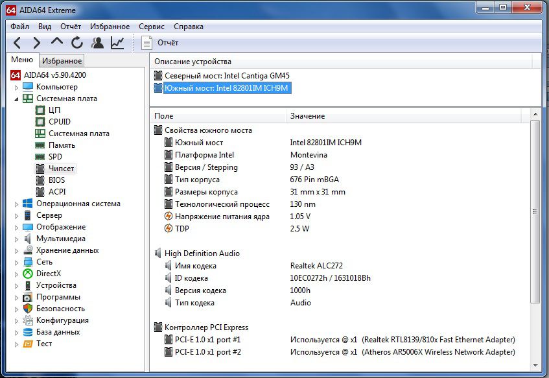Select the Имя кодека row
The height and width of the screenshot is (378, 549).
[x=340, y=266]
